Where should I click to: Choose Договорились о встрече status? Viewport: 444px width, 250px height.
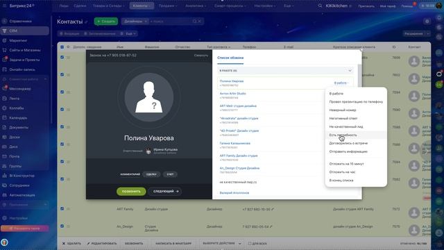(348, 143)
